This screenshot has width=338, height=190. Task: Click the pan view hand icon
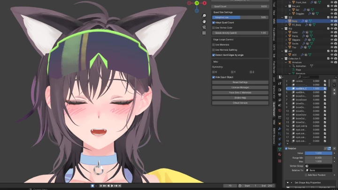point(204,21)
